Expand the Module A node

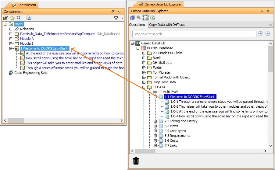(11, 39)
